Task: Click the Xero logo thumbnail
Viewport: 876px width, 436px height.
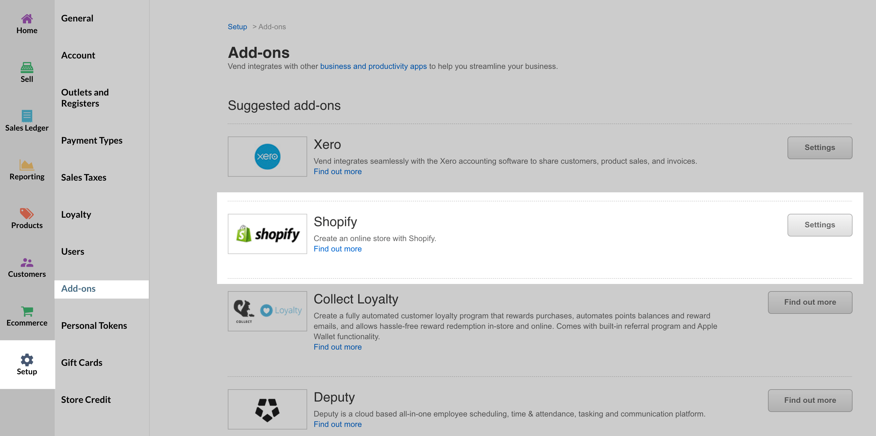Action: [267, 157]
